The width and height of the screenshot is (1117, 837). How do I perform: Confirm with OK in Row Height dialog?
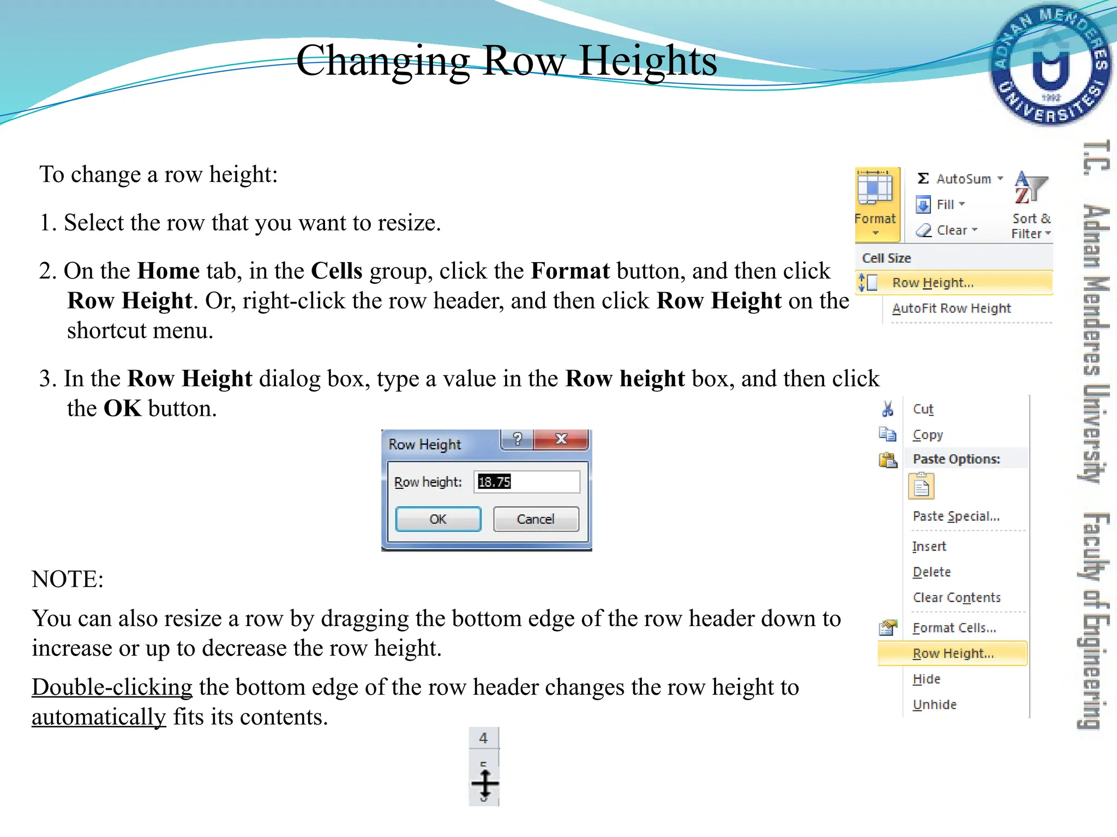(x=438, y=519)
